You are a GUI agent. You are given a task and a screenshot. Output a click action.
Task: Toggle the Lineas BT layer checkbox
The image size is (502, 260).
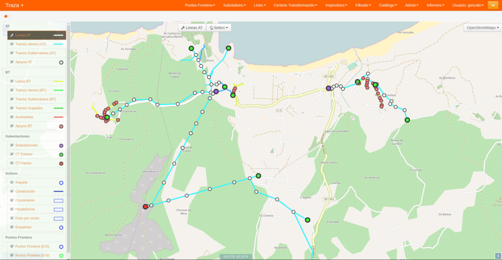[12, 81]
